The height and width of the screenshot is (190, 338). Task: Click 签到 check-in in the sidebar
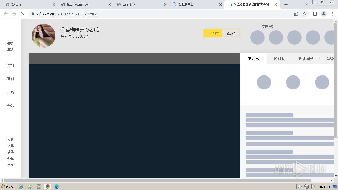coord(11,66)
